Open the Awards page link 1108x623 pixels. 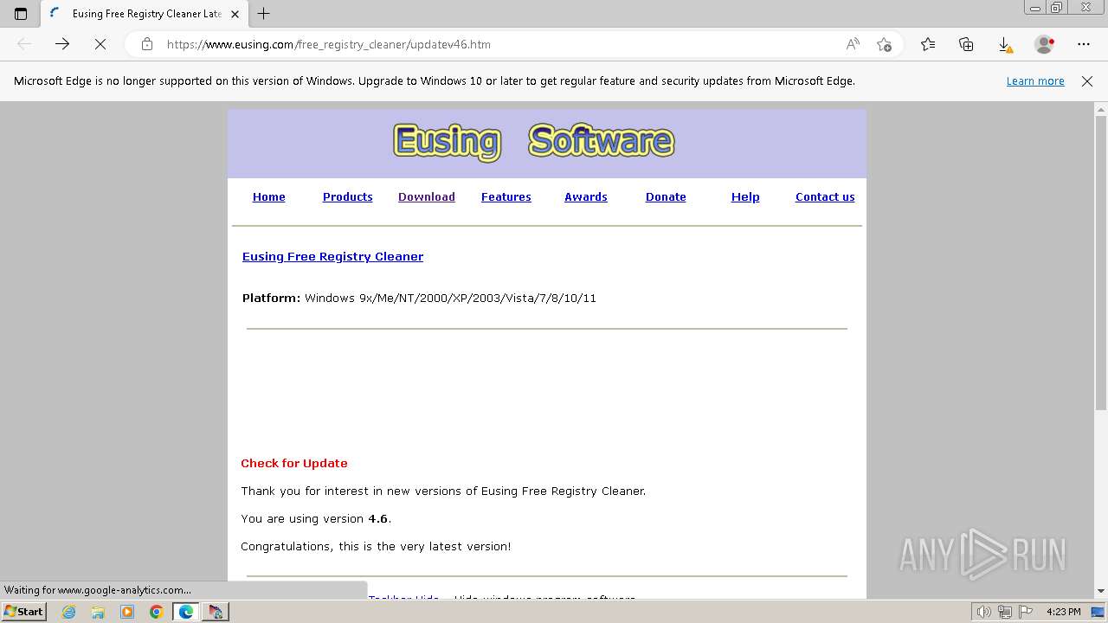585,196
